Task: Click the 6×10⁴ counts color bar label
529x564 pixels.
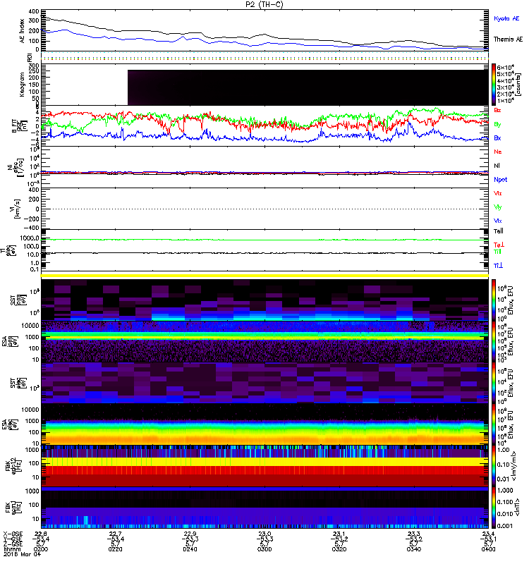Action: [506, 67]
